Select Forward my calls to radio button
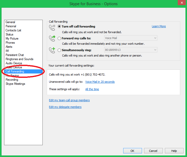The height and width of the screenshot is (157, 187). pos(59,38)
